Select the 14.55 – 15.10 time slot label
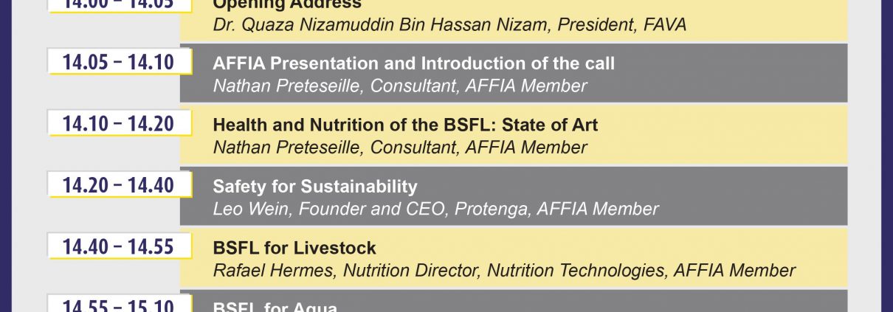Image resolution: width=893 pixels, height=312 pixels. pyautogui.click(x=119, y=304)
